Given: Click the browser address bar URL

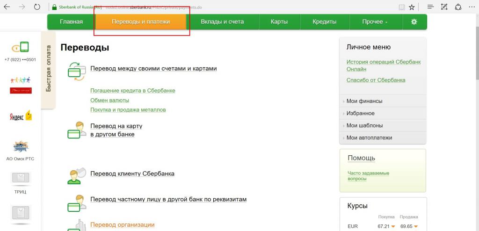Looking at the screenshot, I should coord(153,7).
